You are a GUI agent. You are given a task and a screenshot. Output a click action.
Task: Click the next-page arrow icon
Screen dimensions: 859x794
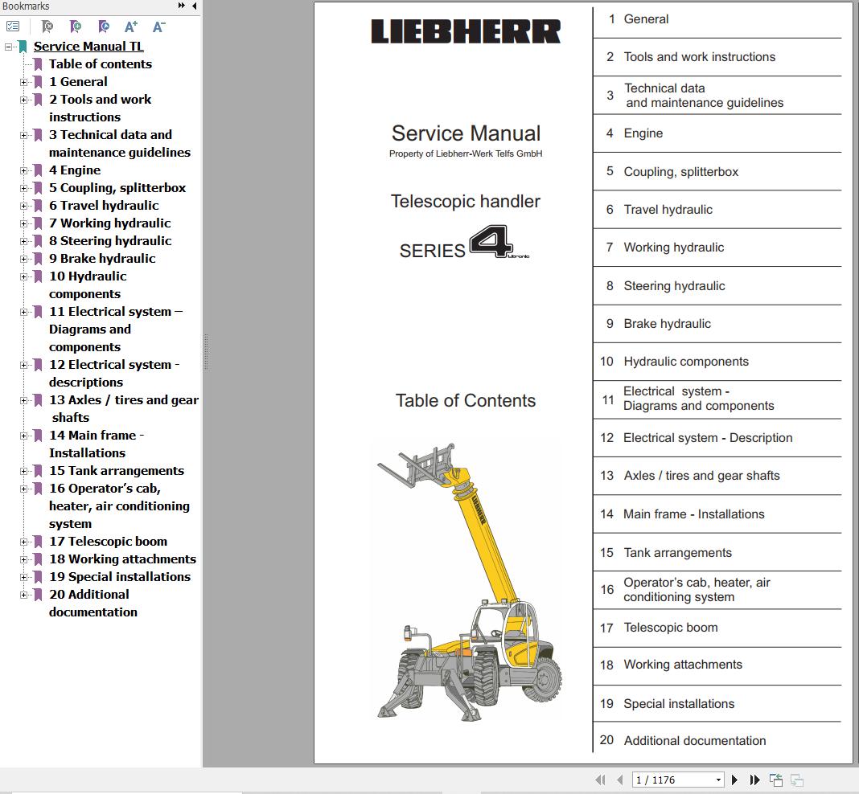(734, 780)
